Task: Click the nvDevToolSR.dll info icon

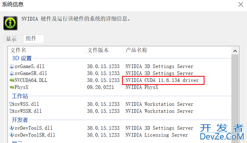Action: (x=12, y=135)
